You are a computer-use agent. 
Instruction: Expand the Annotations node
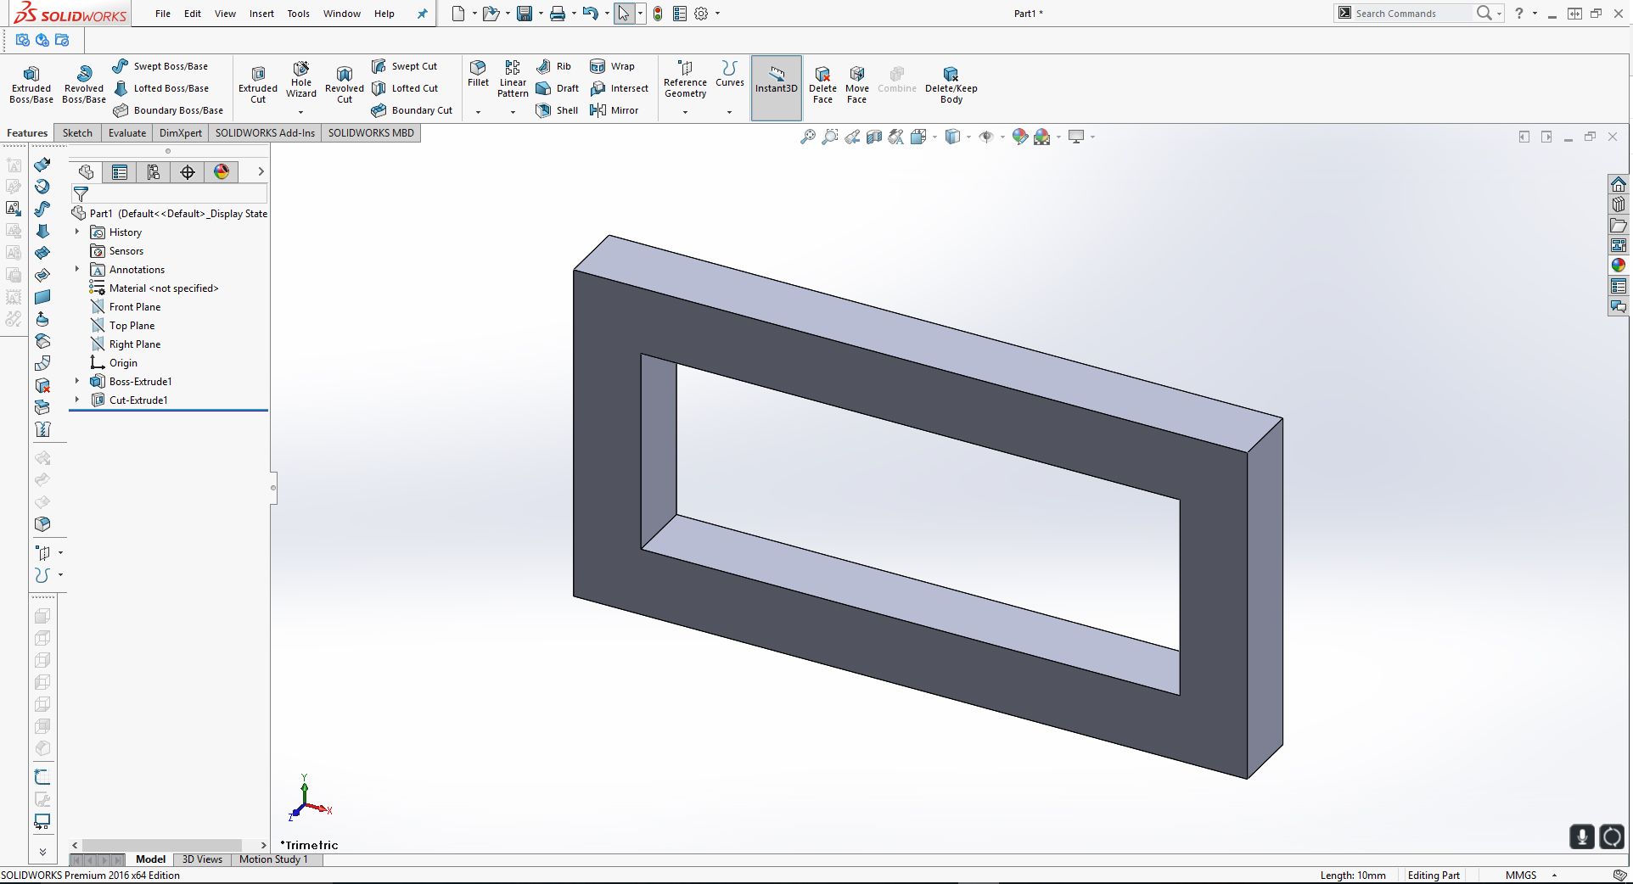(x=77, y=269)
